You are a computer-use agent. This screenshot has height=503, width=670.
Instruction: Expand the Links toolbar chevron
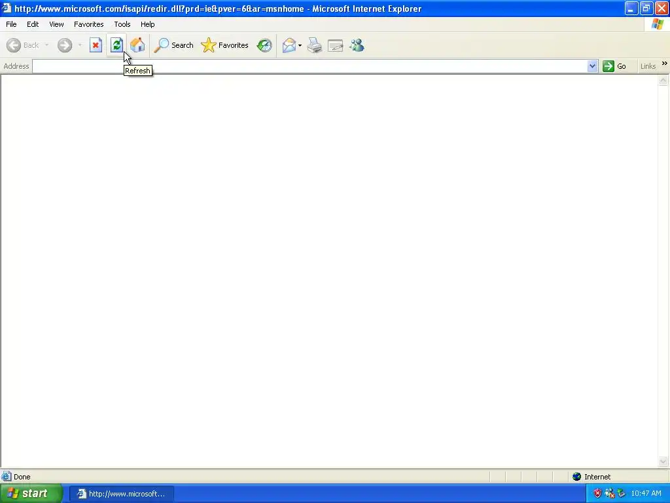(x=665, y=64)
